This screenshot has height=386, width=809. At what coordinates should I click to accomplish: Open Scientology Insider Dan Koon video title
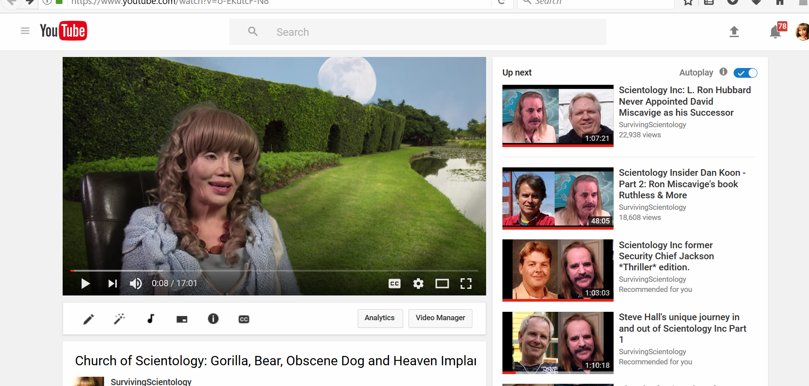(682, 184)
